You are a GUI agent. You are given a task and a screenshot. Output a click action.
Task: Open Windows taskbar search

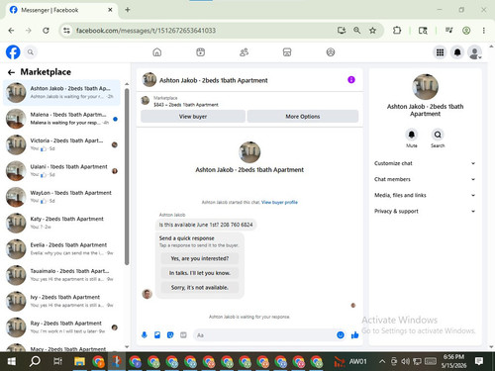click(35, 361)
